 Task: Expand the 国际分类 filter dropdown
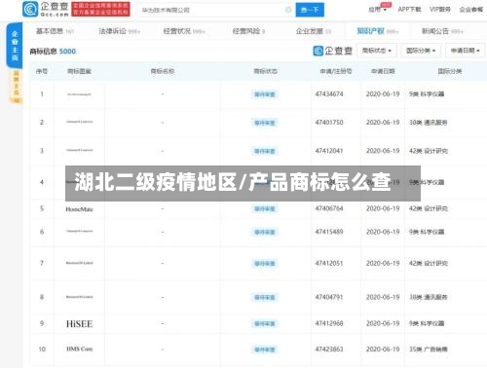(421, 51)
